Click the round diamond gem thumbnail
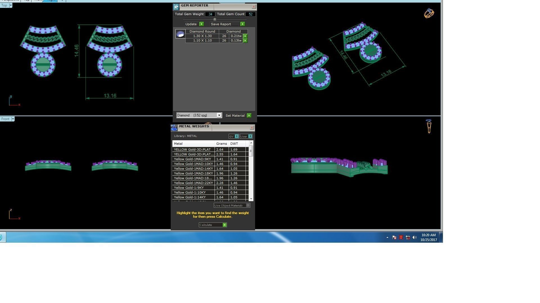 tap(180, 34)
